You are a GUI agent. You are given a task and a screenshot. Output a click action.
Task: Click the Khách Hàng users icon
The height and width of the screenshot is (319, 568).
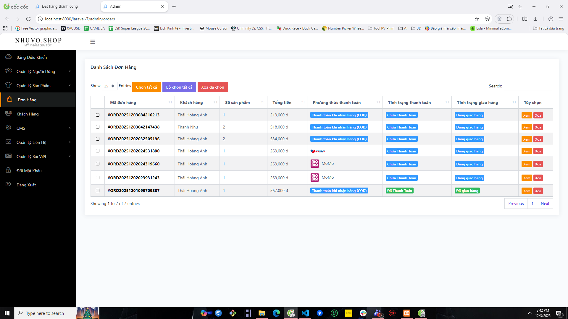(8, 113)
